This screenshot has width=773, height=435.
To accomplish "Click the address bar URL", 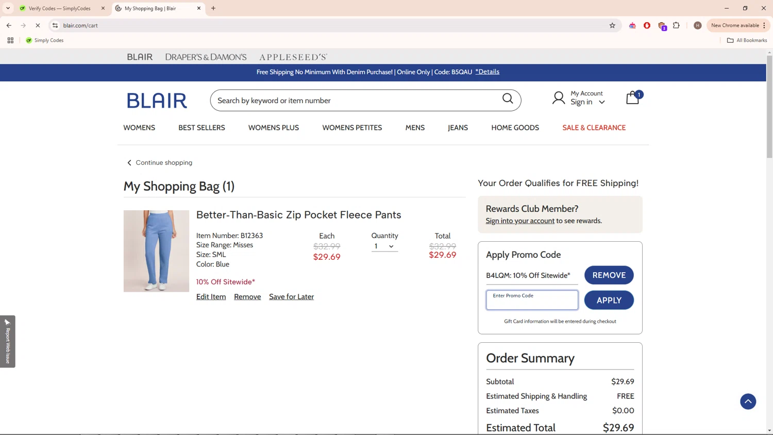I will pyautogui.click(x=80, y=25).
